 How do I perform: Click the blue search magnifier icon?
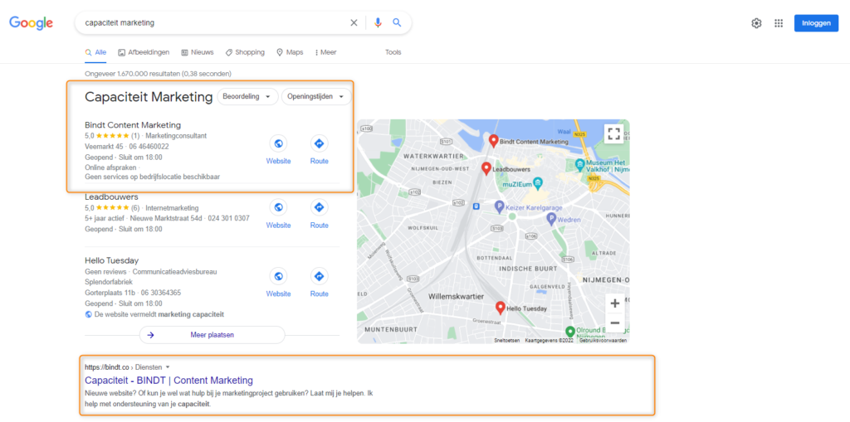click(x=397, y=22)
